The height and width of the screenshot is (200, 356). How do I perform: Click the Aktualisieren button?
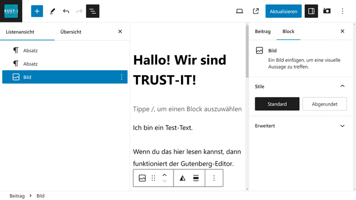[x=284, y=11]
